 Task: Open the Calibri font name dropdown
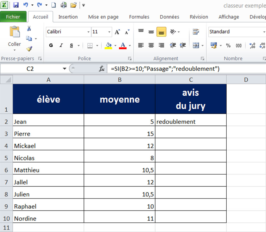click(x=88, y=32)
